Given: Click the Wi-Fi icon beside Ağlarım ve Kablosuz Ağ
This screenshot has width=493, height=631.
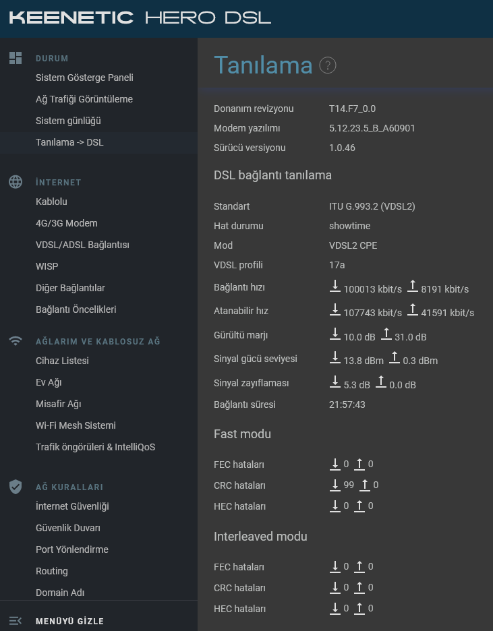Looking at the screenshot, I should click(x=16, y=341).
